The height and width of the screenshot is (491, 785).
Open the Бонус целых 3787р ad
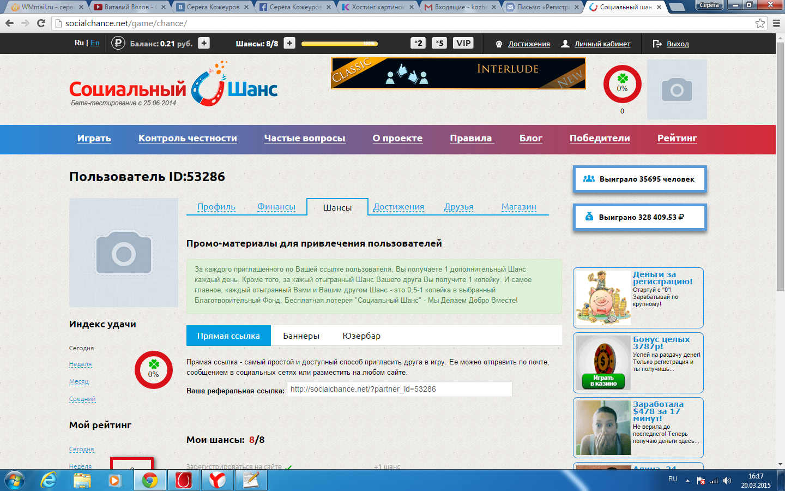point(638,362)
